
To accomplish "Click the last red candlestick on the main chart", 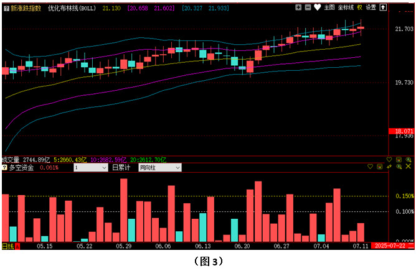I will pyautogui.click(x=361, y=27).
